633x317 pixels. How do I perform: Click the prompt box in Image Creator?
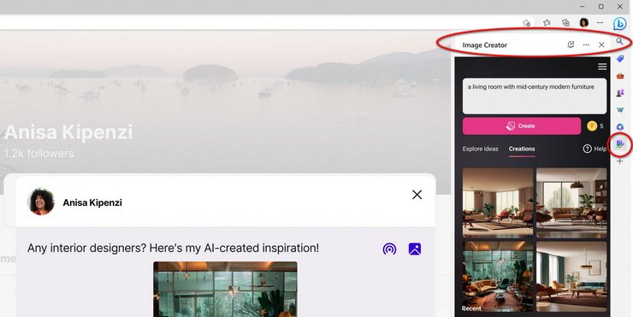pos(535,96)
